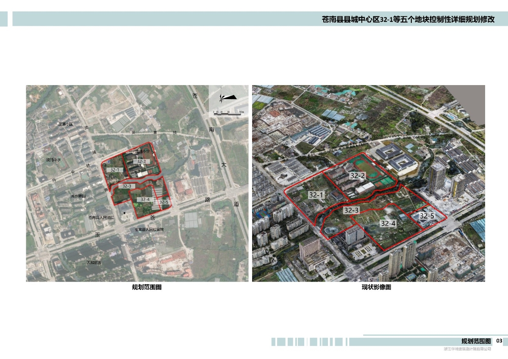Select the 32-5 label on left map

pos(164,202)
